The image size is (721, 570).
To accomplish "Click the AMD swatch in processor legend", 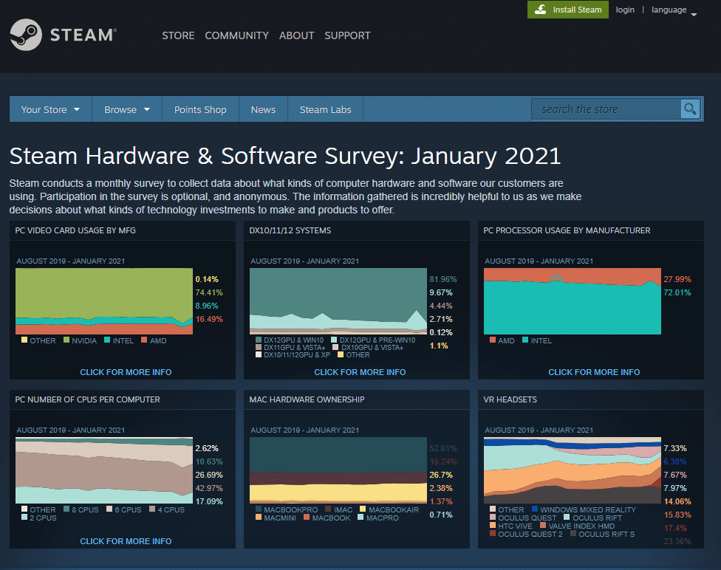I will tap(493, 340).
